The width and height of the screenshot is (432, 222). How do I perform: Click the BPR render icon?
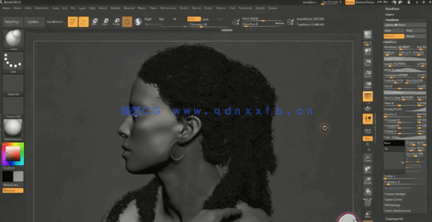(x=368, y=35)
